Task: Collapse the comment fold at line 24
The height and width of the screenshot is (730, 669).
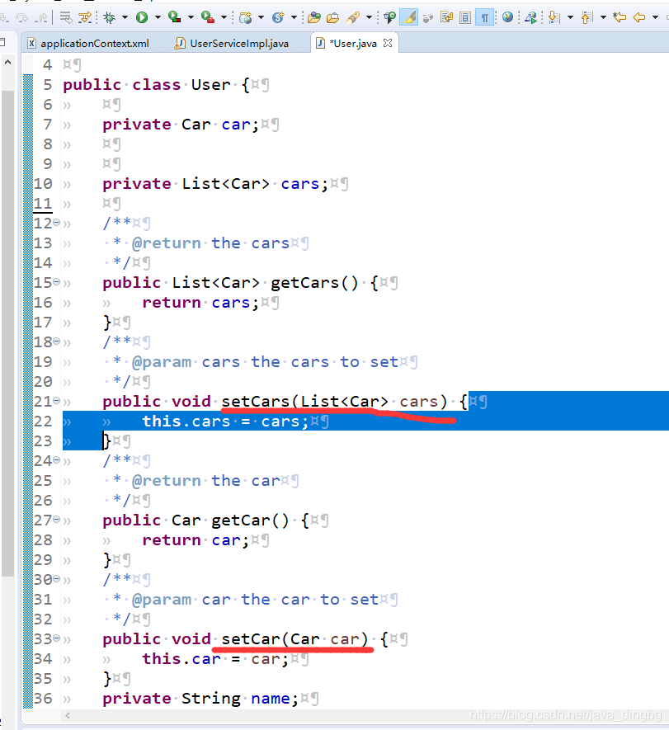Action: click(x=56, y=460)
